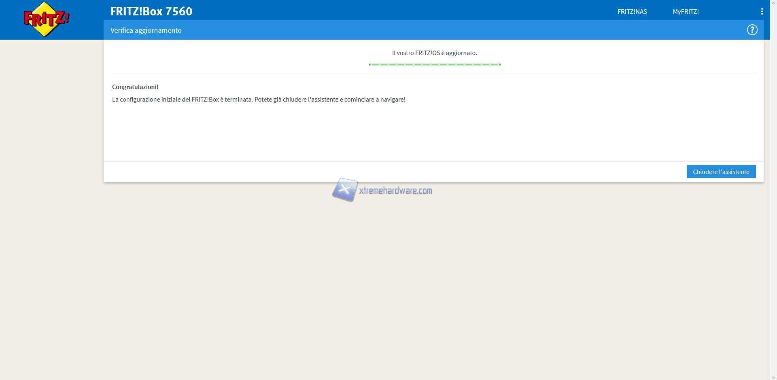Open the three-dot options menu
Screen dimensions: 777x380
pyautogui.click(x=762, y=12)
